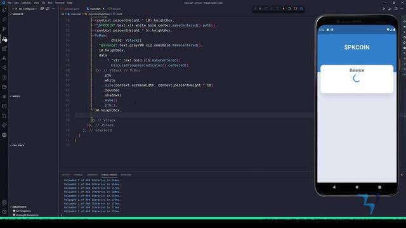Viewport: 406px width, 228px height.
Task: Close the bottom panel with X
Action: pos(402,175)
